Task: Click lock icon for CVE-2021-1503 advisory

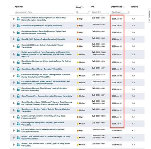Action: [x=18, y=19]
